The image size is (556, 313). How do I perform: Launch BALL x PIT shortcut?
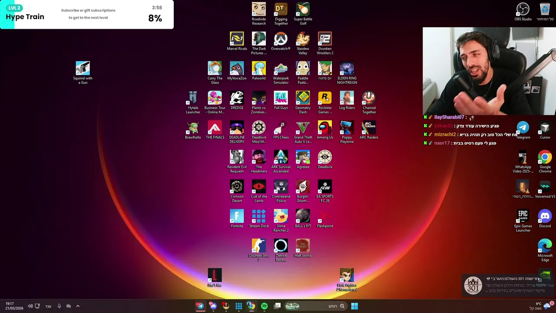point(303,218)
